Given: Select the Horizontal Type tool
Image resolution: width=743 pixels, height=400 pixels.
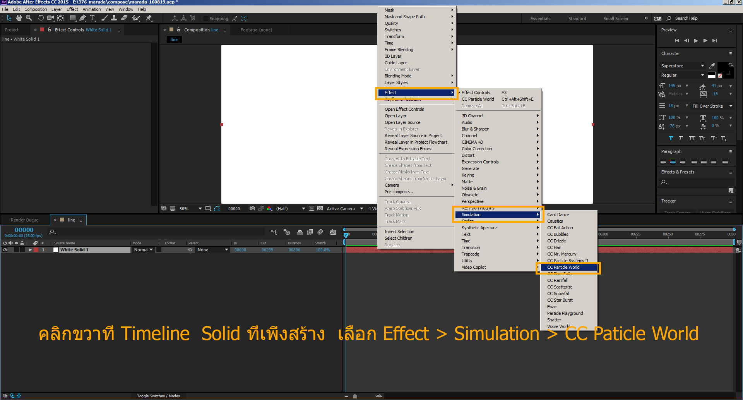Looking at the screenshot, I should pos(92,18).
